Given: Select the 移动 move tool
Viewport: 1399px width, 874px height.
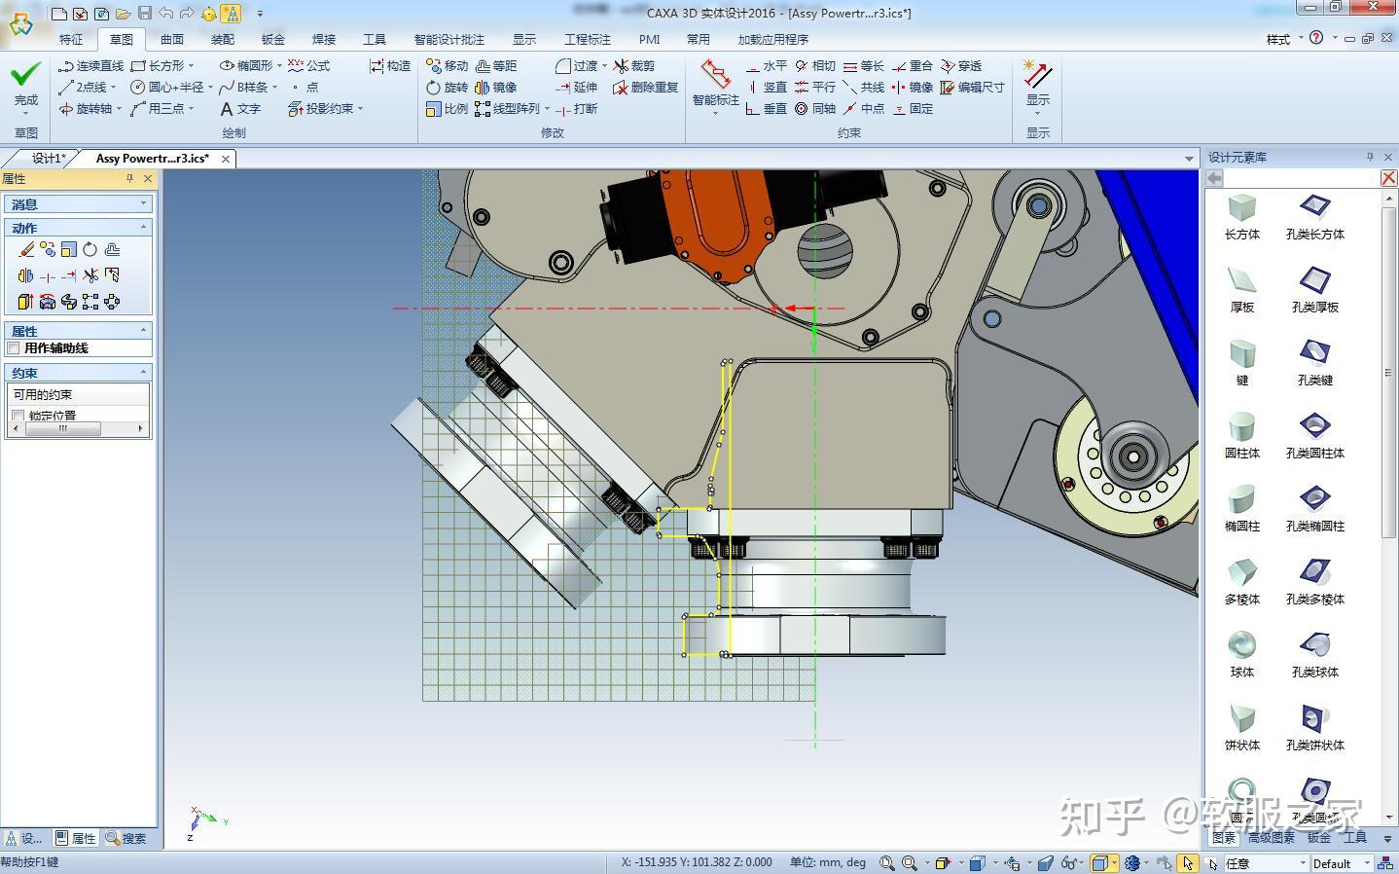Looking at the screenshot, I should pyautogui.click(x=448, y=66).
